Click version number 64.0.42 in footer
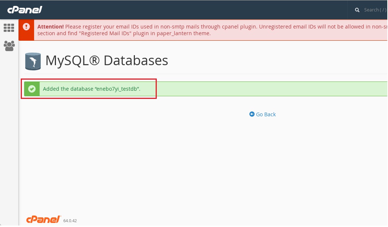The image size is (388, 227). coord(70,221)
